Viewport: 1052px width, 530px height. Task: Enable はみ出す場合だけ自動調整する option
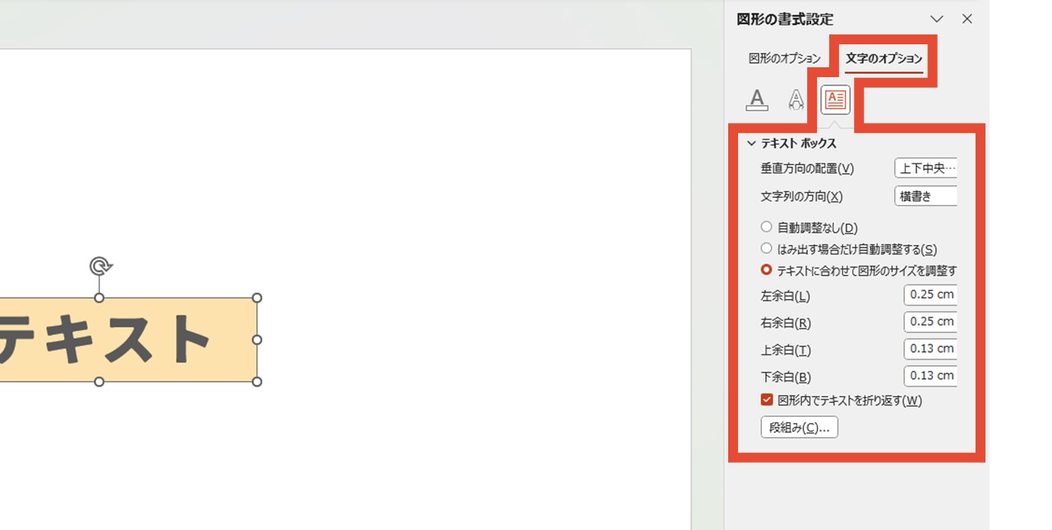coord(765,249)
